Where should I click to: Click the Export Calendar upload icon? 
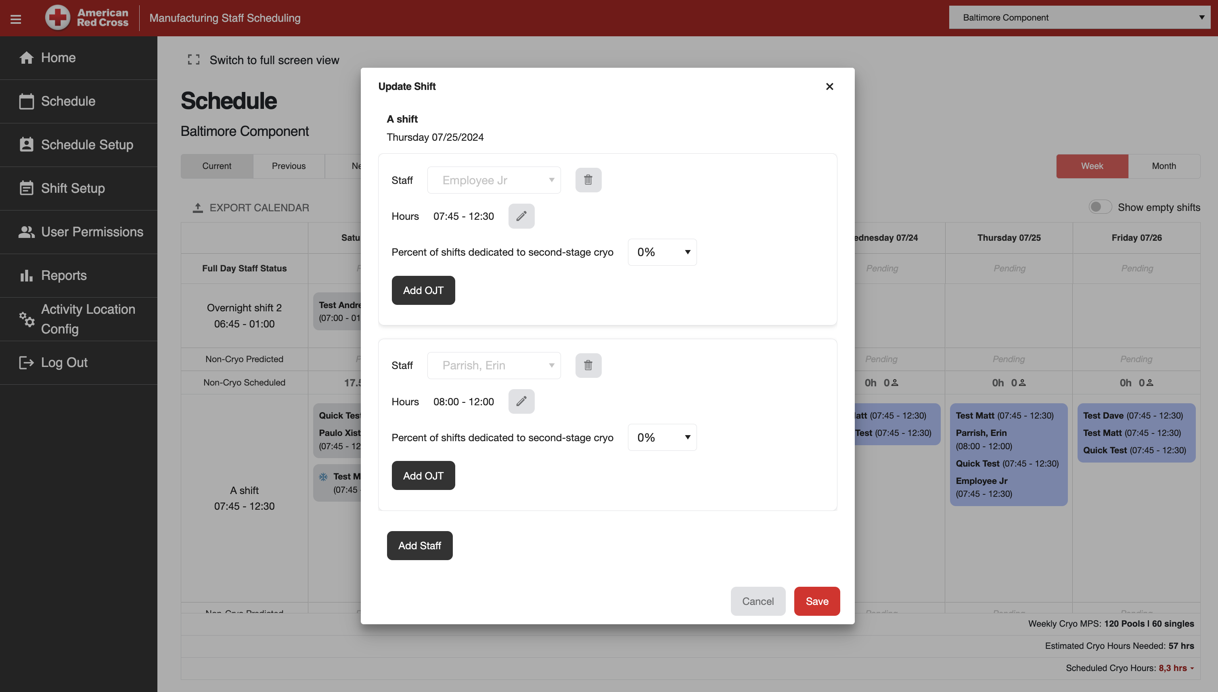[x=197, y=208]
